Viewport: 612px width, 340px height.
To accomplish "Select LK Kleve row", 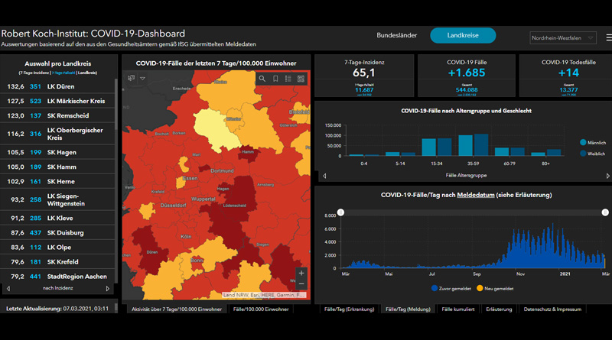I will click(57, 219).
